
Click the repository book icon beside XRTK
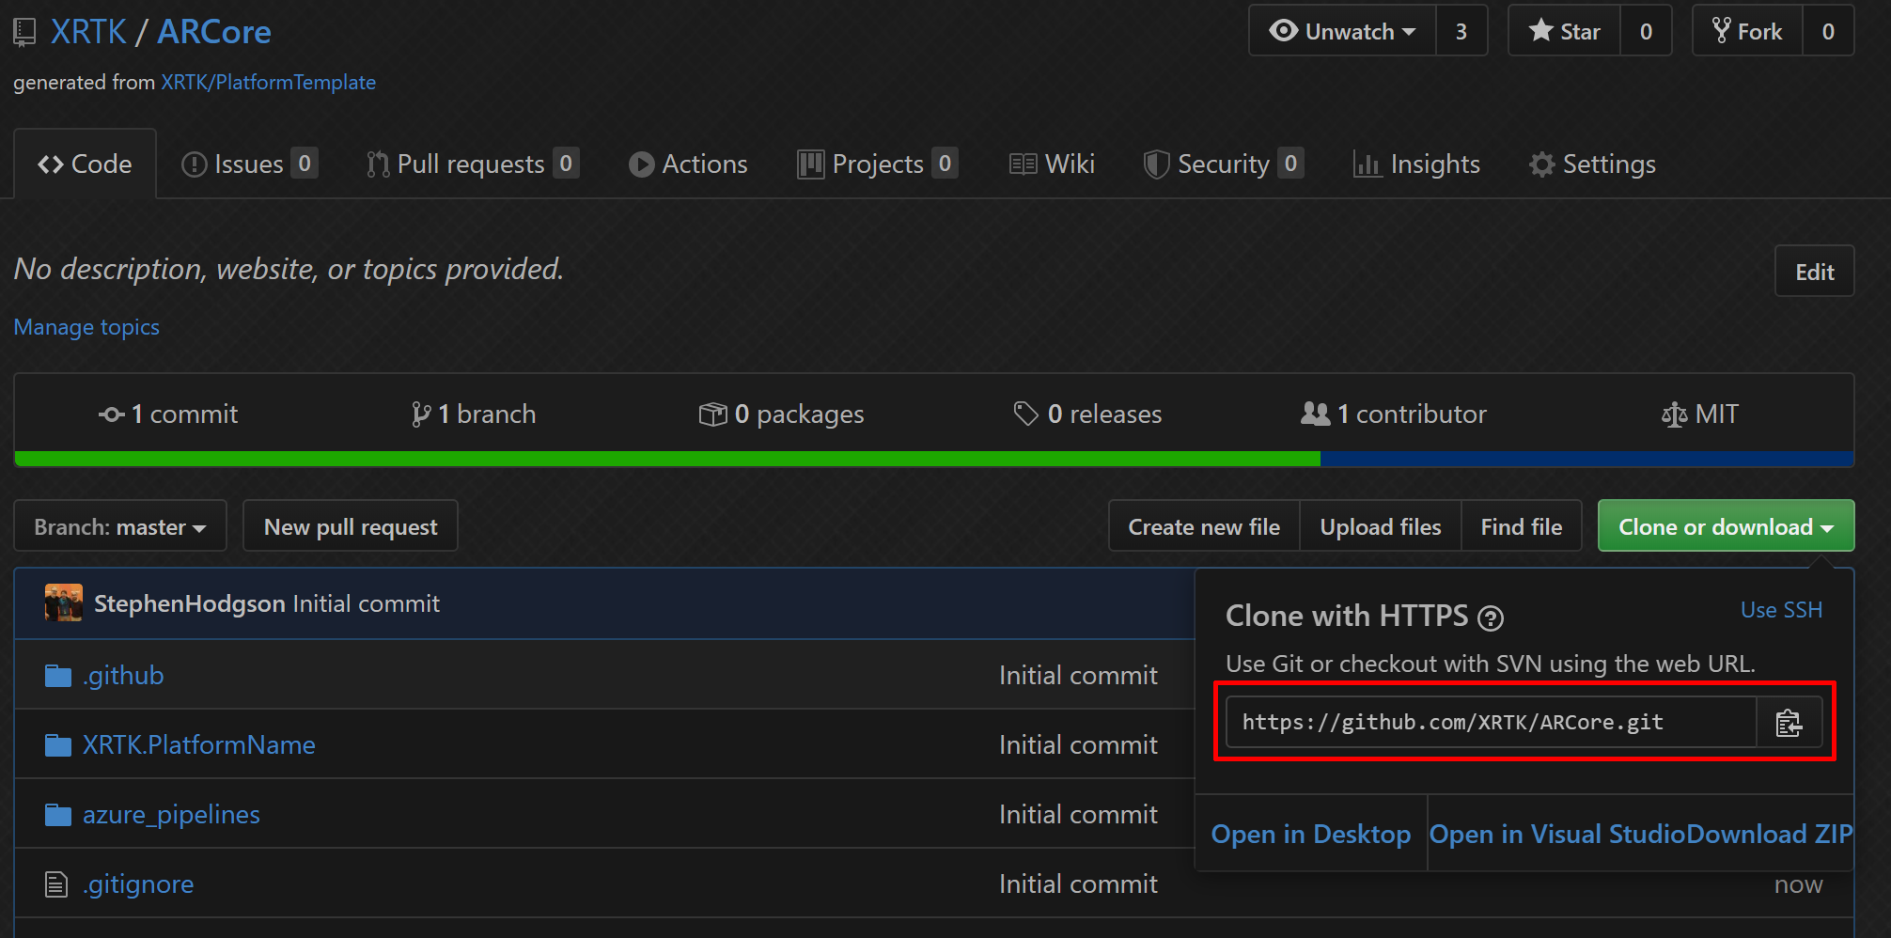coord(24,33)
